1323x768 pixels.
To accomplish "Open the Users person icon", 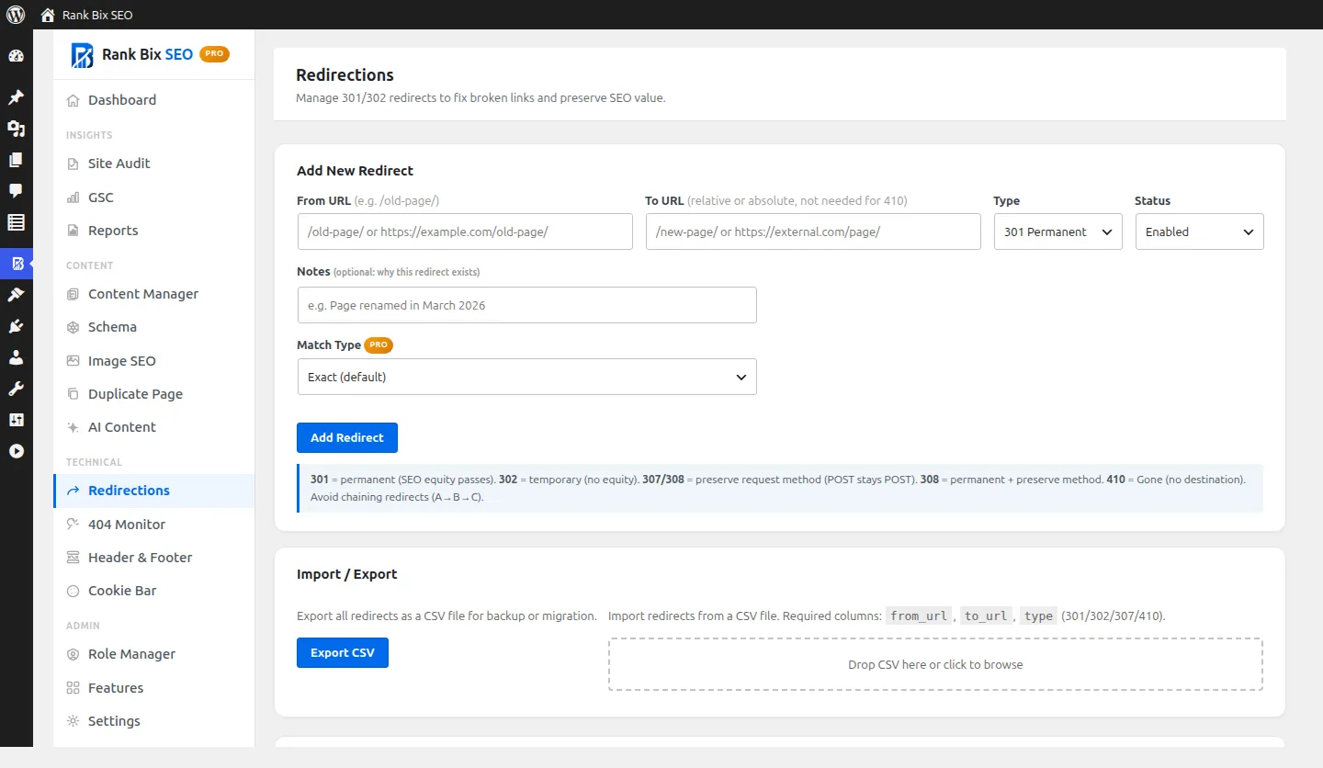I will [x=16, y=357].
